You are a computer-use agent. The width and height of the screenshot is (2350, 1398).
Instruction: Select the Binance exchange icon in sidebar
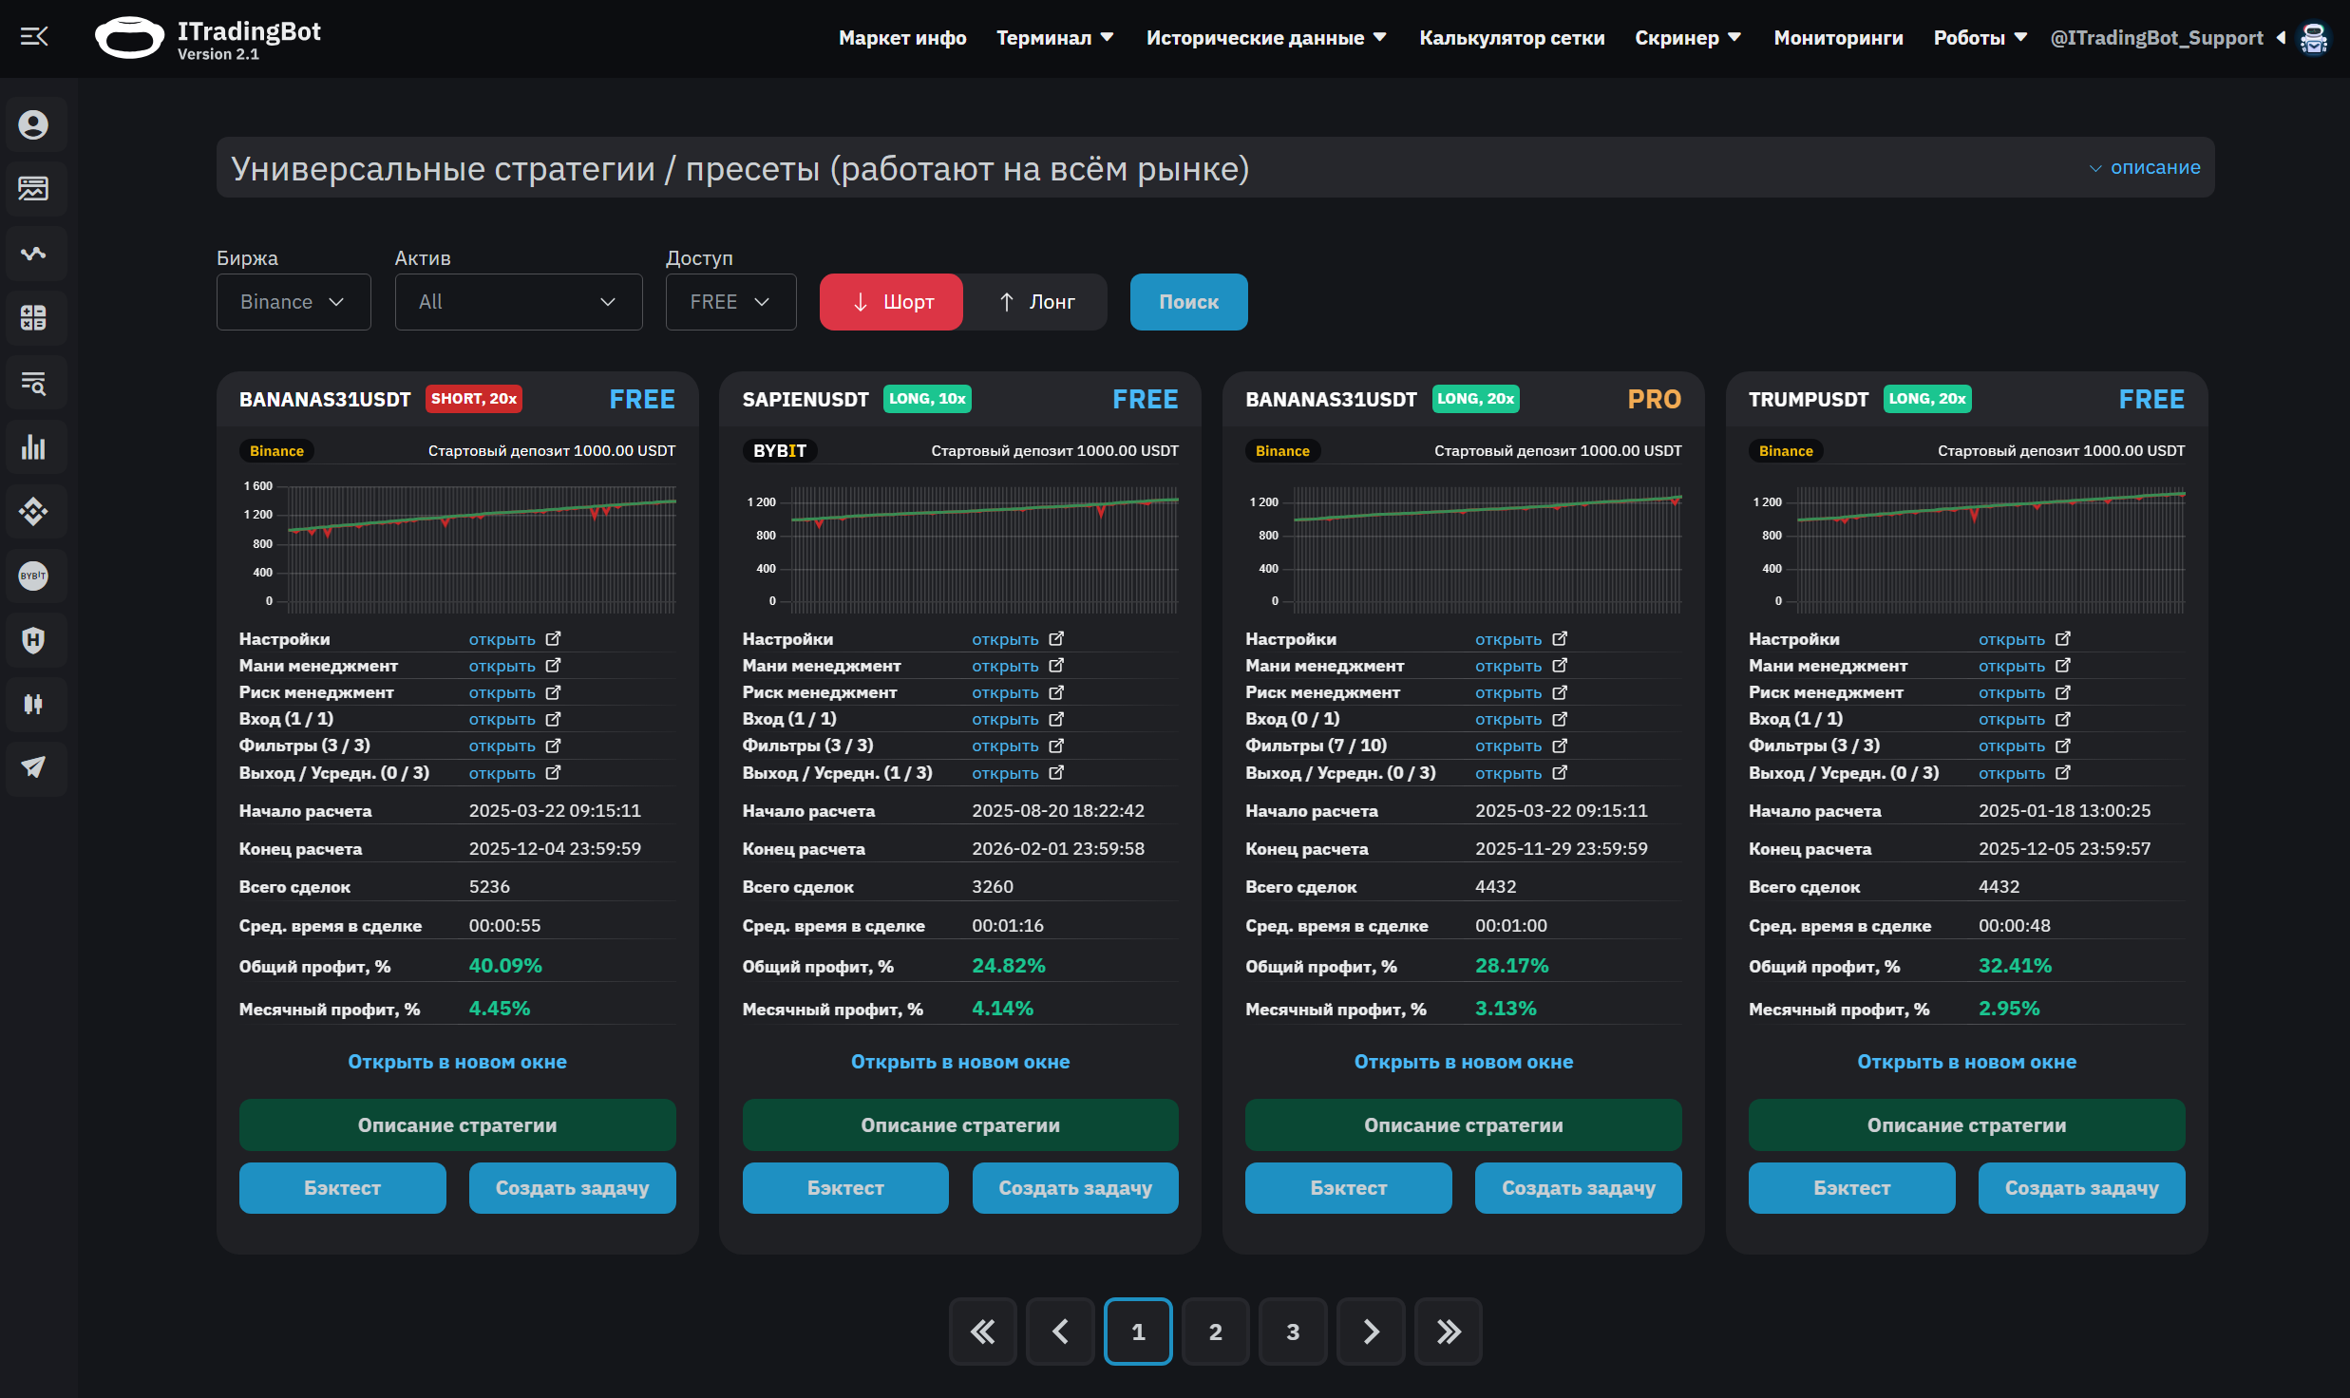(35, 511)
